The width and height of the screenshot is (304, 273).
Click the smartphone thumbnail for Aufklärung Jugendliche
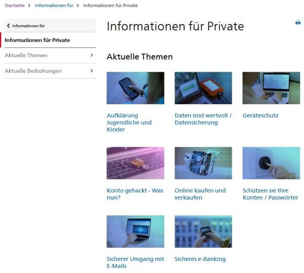click(x=135, y=88)
